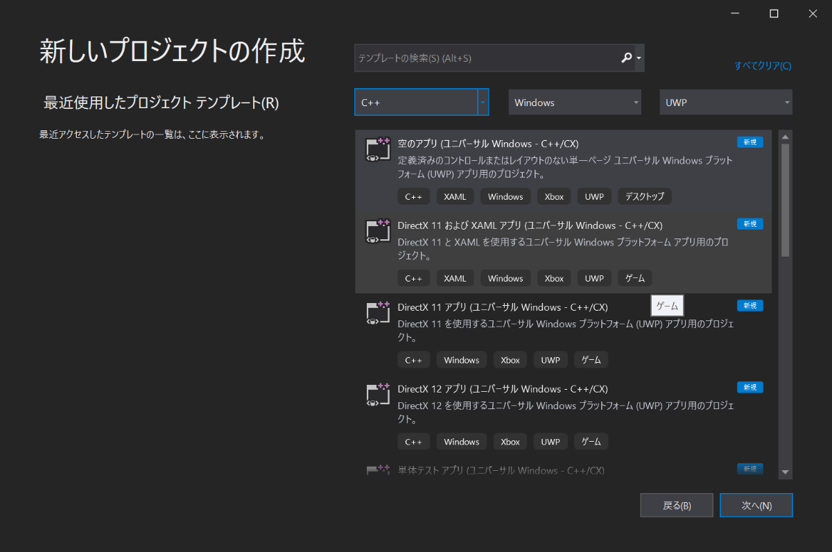Click Xbox tag on DirectX 11 および XAML
Screen dimensions: 832x552
pyautogui.click(x=554, y=278)
